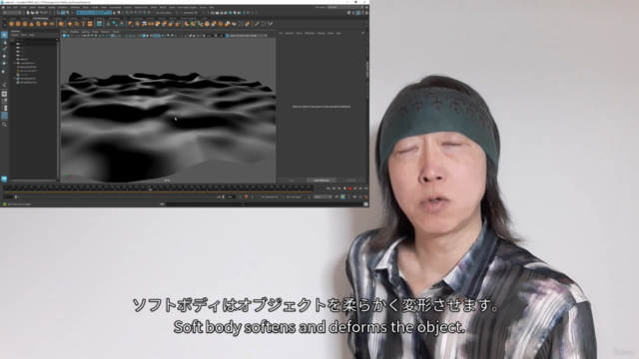The height and width of the screenshot is (359, 639).
Task: Open the Symmetry dropdown
Action: click(x=191, y=13)
